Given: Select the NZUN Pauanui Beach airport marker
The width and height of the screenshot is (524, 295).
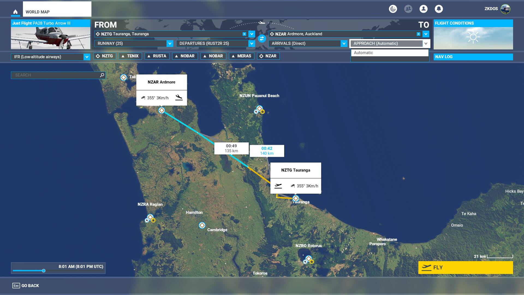Looking at the screenshot, I should point(259,109).
